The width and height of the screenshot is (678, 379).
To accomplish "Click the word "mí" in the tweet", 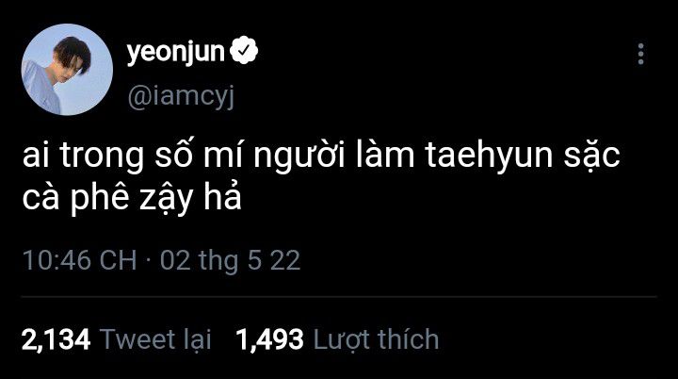I will (x=218, y=159).
